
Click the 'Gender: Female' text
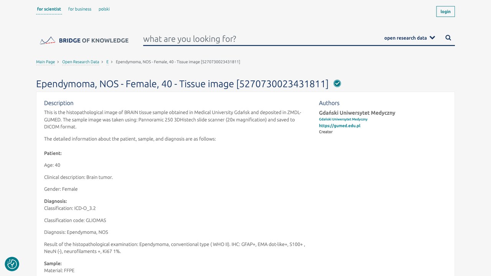coord(61,189)
